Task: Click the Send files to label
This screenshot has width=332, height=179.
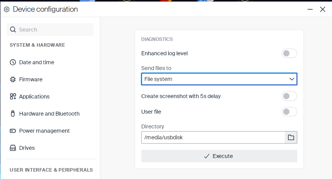Action: [156, 68]
